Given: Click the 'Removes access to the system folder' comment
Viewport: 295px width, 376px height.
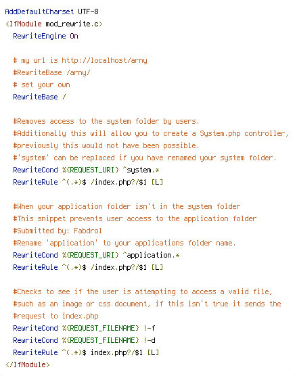Looking at the screenshot, I should pos(106,121).
